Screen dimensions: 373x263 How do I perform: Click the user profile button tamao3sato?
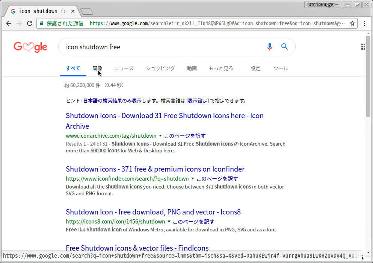322,5
